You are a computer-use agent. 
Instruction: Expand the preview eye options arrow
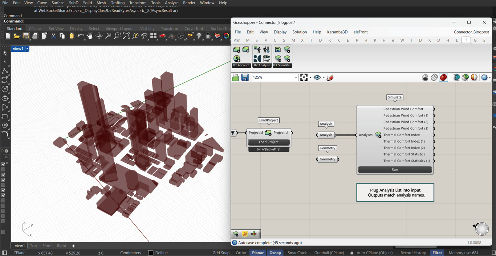[x=324, y=77]
